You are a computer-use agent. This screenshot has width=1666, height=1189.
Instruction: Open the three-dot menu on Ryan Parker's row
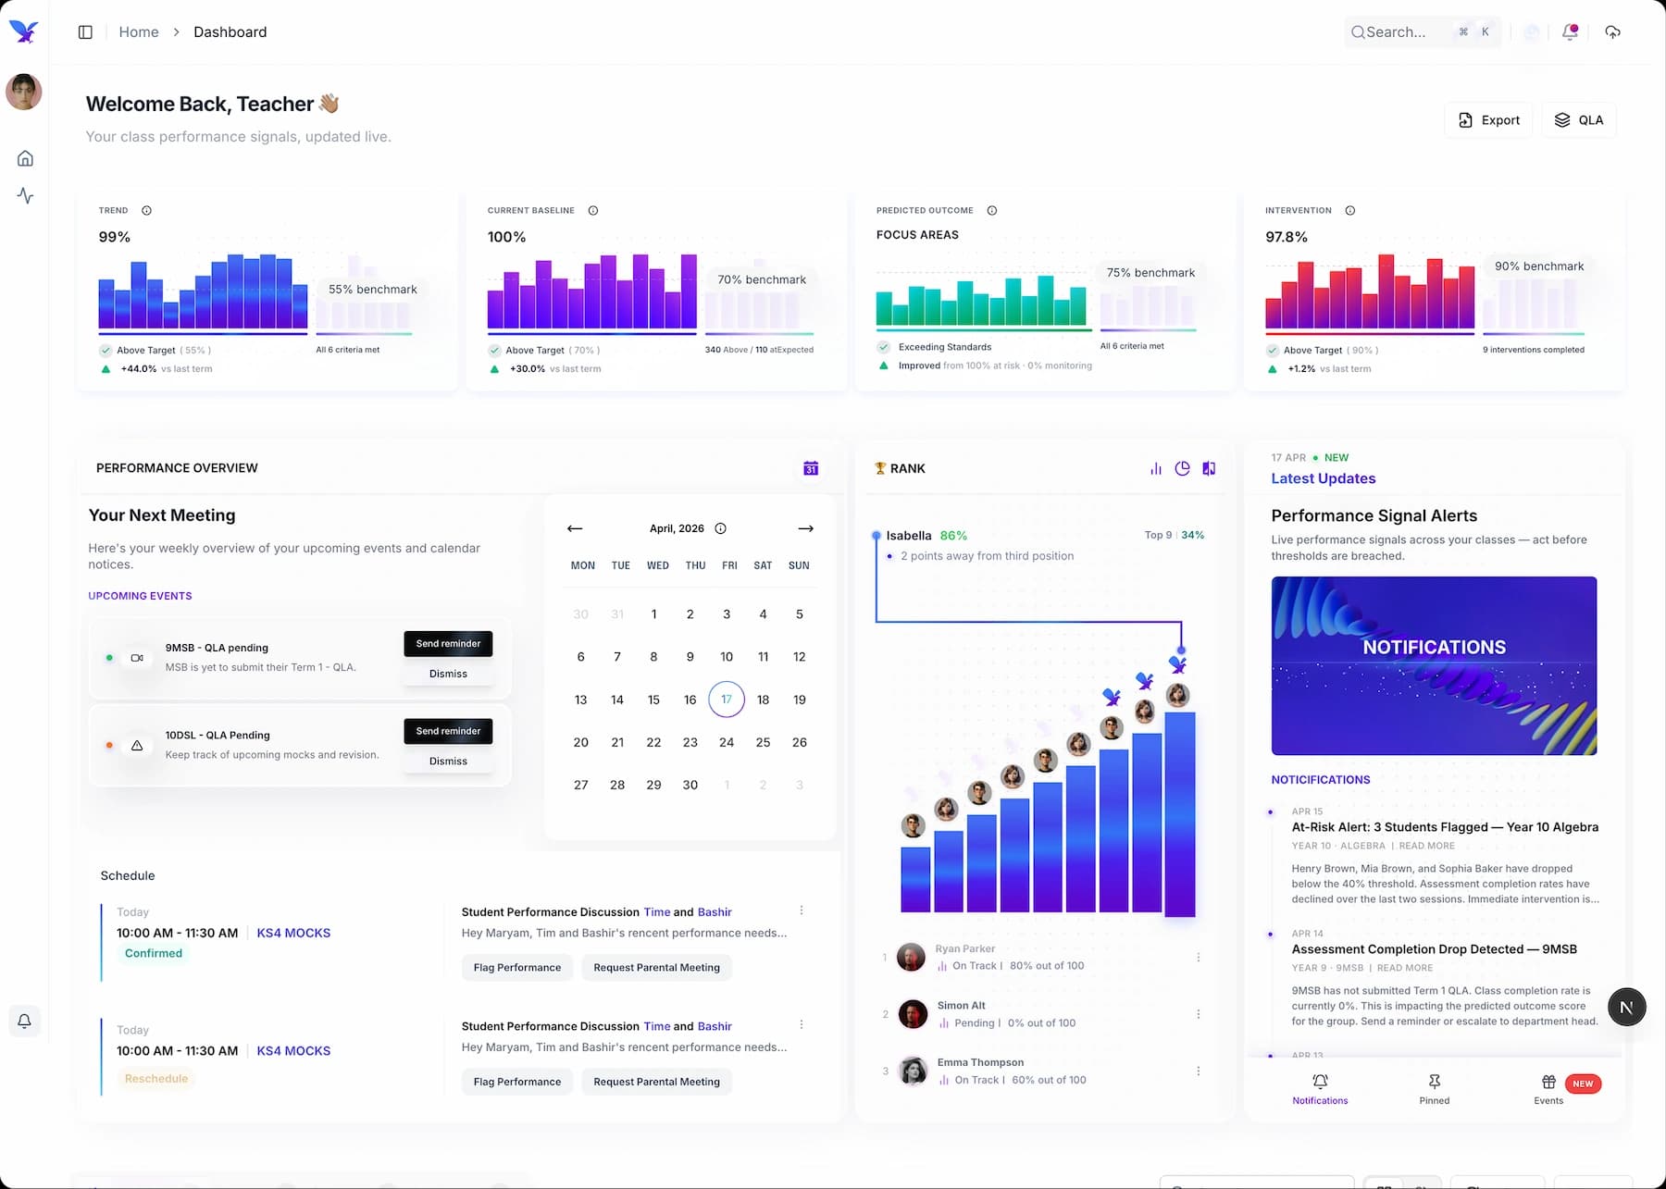(x=1199, y=957)
